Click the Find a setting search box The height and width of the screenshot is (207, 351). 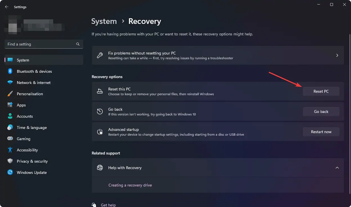click(44, 44)
